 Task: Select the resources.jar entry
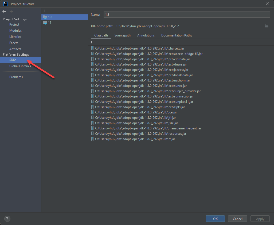tap(138, 133)
